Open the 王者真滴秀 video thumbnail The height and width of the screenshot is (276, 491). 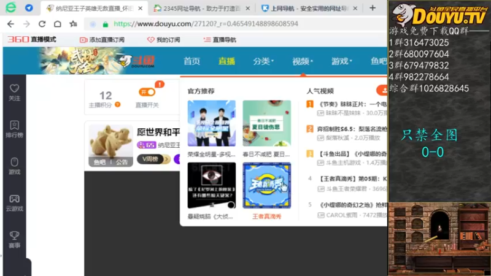(267, 185)
